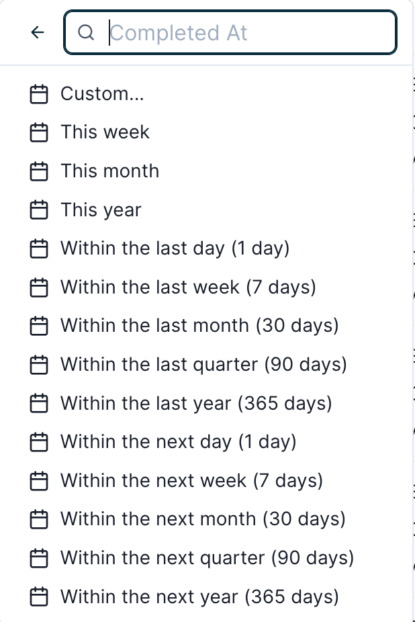Select Within the last week (7 days)
This screenshot has height=622, width=415.
(188, 287)
